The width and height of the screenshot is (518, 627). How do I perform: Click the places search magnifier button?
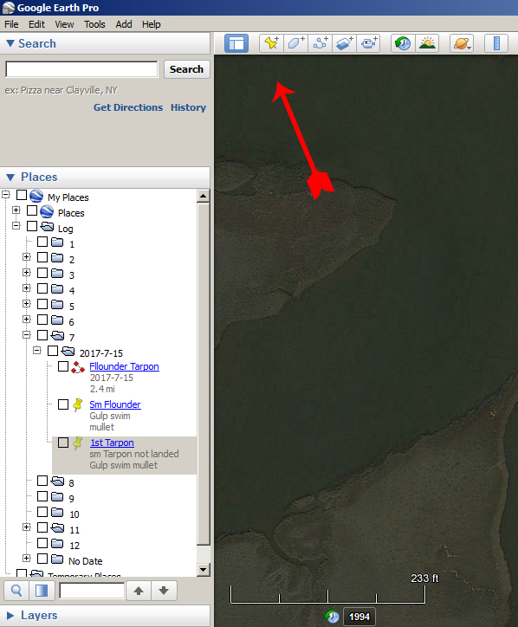pos(16,591)
